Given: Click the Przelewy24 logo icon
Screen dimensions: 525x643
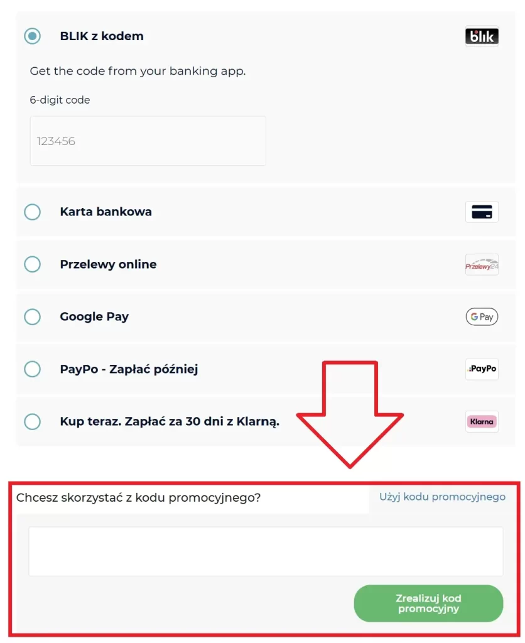Looking at the screenshot, I should pyautogui.click(x=482, y=264).
